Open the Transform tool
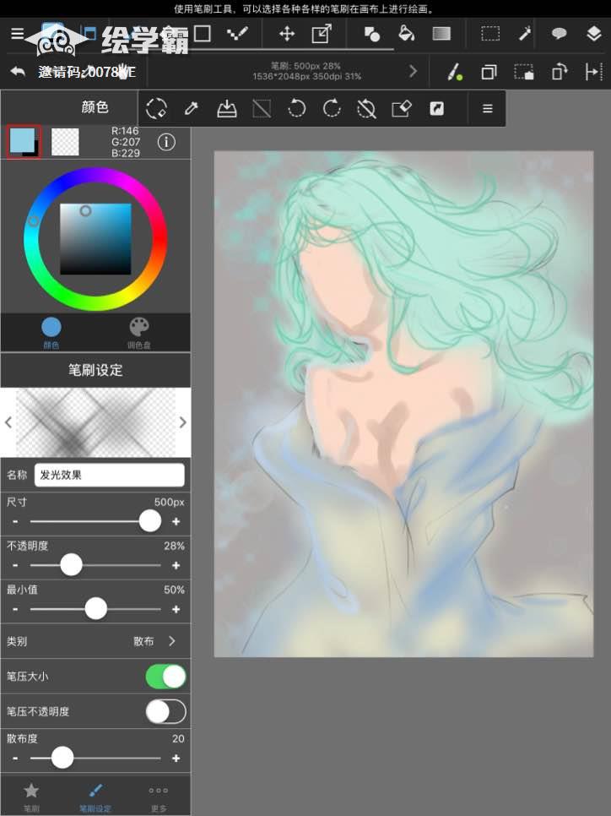Viewport: 611px width, 816px height. point(322,34)
